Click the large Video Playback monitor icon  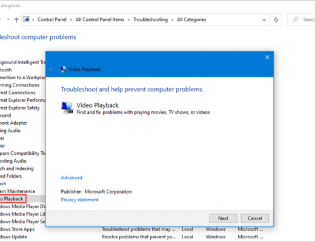[x=67, y=108]
